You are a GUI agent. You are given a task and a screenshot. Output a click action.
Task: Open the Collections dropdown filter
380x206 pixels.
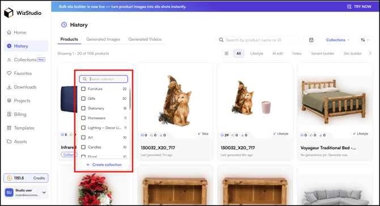pos(338,40)
